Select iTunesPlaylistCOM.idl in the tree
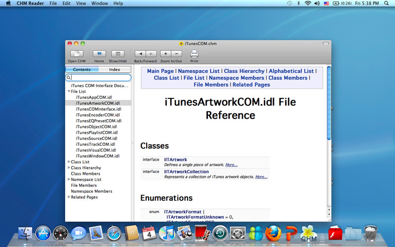Screen dimensions: 395x247 coord(97,132)
